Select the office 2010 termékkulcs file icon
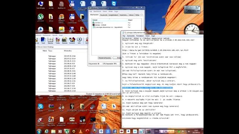This screenshot has height=134, width=239. tap(62, 121)
